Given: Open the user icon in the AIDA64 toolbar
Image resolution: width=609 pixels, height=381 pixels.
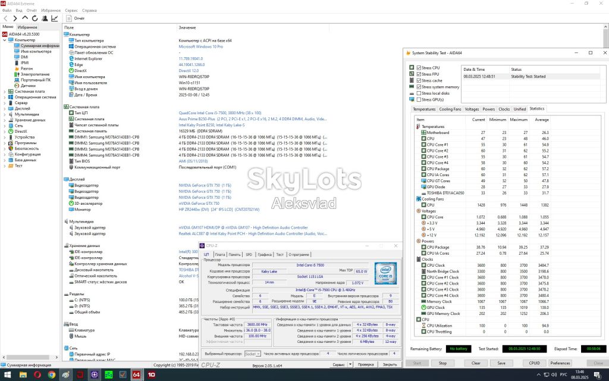Looking at the screenshot, I should (45, 18).
